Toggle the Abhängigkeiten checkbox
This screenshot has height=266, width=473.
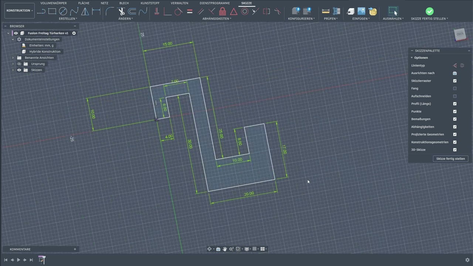455,127
